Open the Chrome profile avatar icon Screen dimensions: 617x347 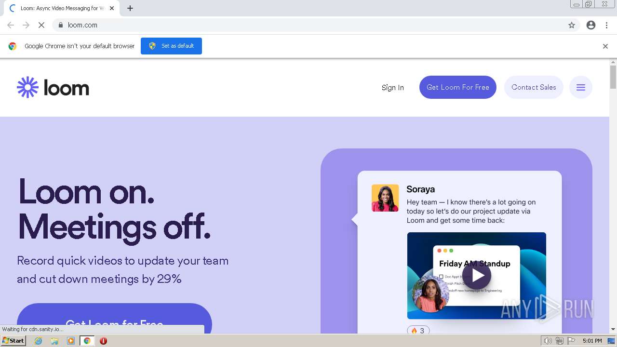(x=591, y=25)
